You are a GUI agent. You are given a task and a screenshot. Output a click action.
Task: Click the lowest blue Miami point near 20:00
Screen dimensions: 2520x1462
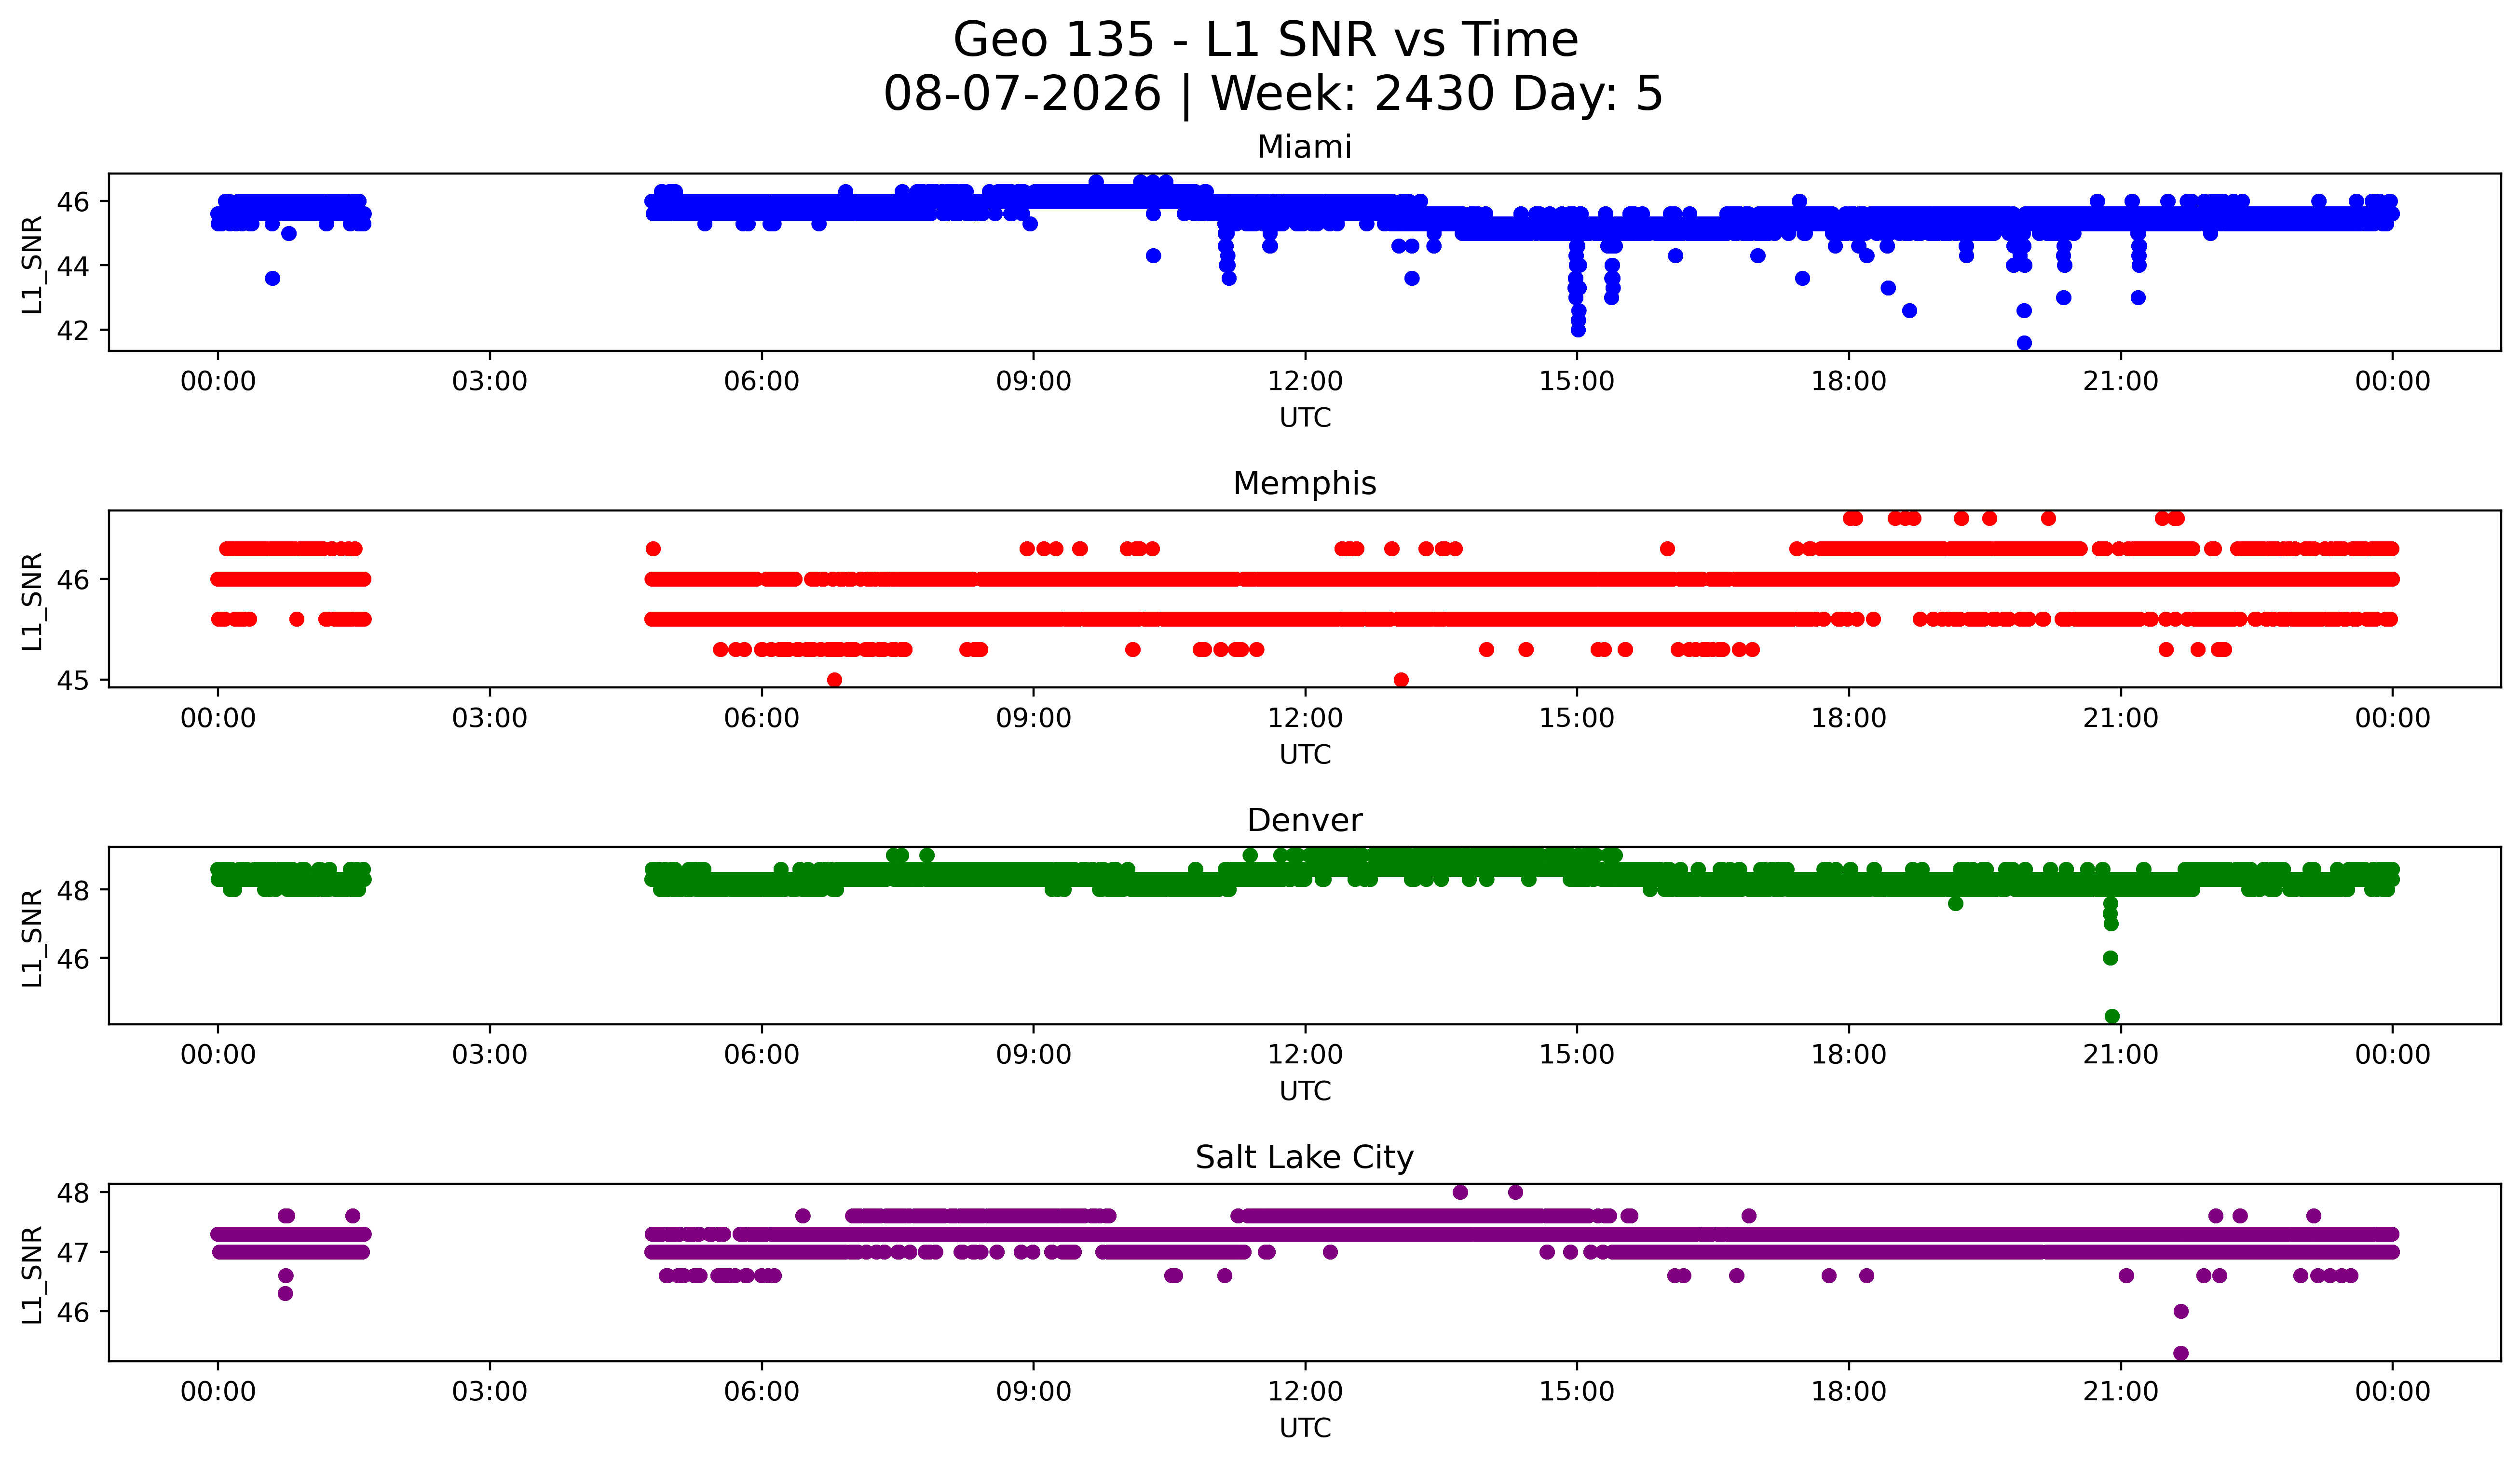point(2024,343)
